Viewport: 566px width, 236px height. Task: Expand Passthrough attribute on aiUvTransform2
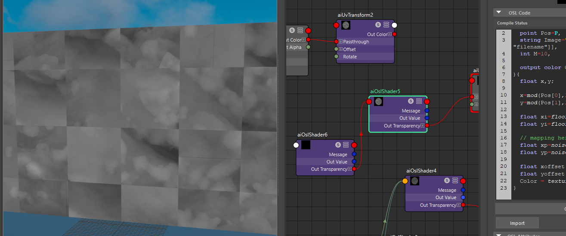[341, 42]
